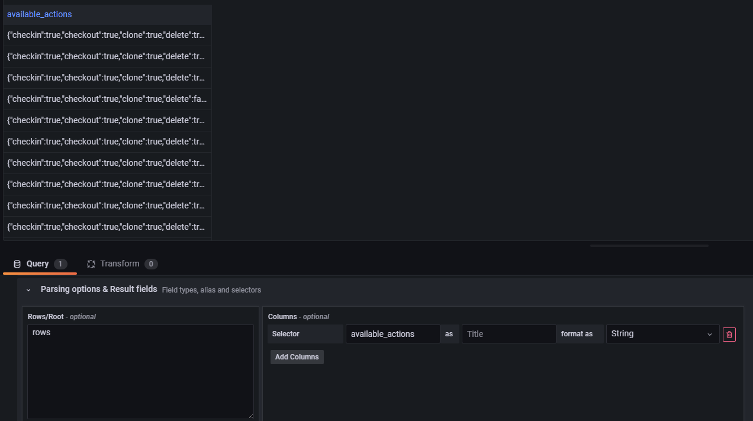The width and height of the screenshot is (753, 421).
Task: Click the Query count badge showing 1
Action: pos(61,264)
